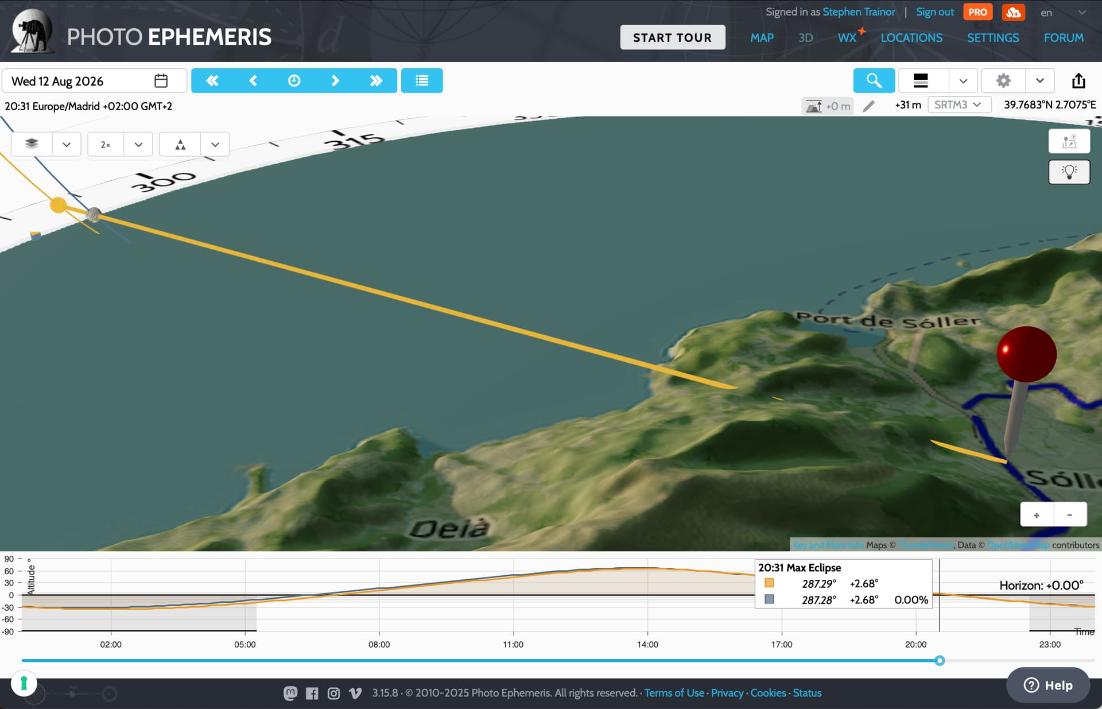Toggle the +0 m elevation-above-ground button
The height and width of the screenshot is (709, 1102).
pyautogui.click(x=827, y=106)
